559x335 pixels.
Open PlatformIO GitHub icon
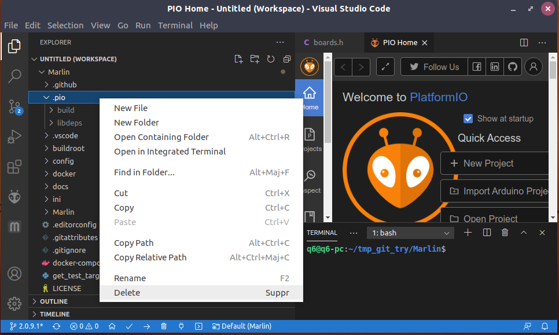pos(513,67)
